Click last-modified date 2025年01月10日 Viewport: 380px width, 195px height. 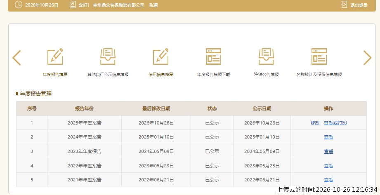tap(156, 137)
